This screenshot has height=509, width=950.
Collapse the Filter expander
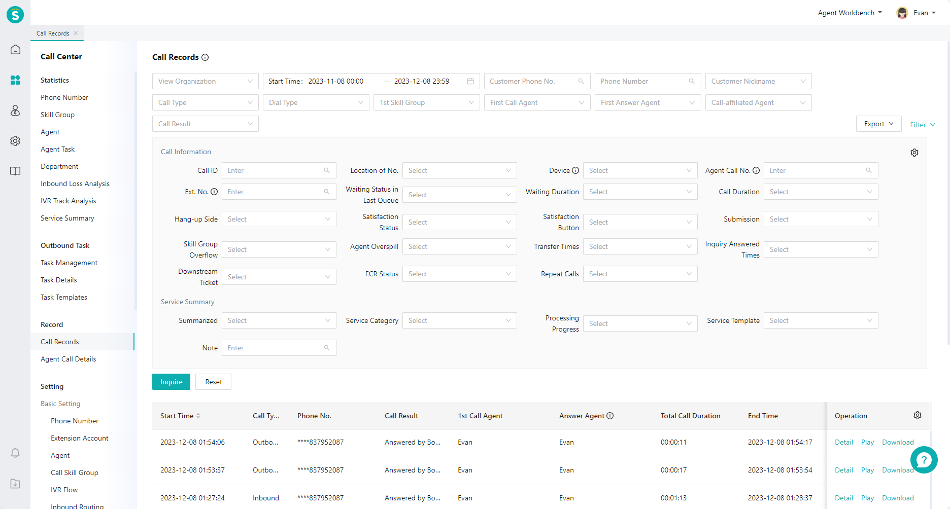pos(923,125)
